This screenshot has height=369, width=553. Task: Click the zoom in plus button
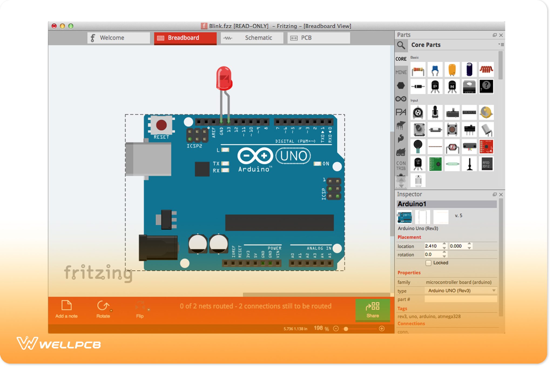click(382, 328)
